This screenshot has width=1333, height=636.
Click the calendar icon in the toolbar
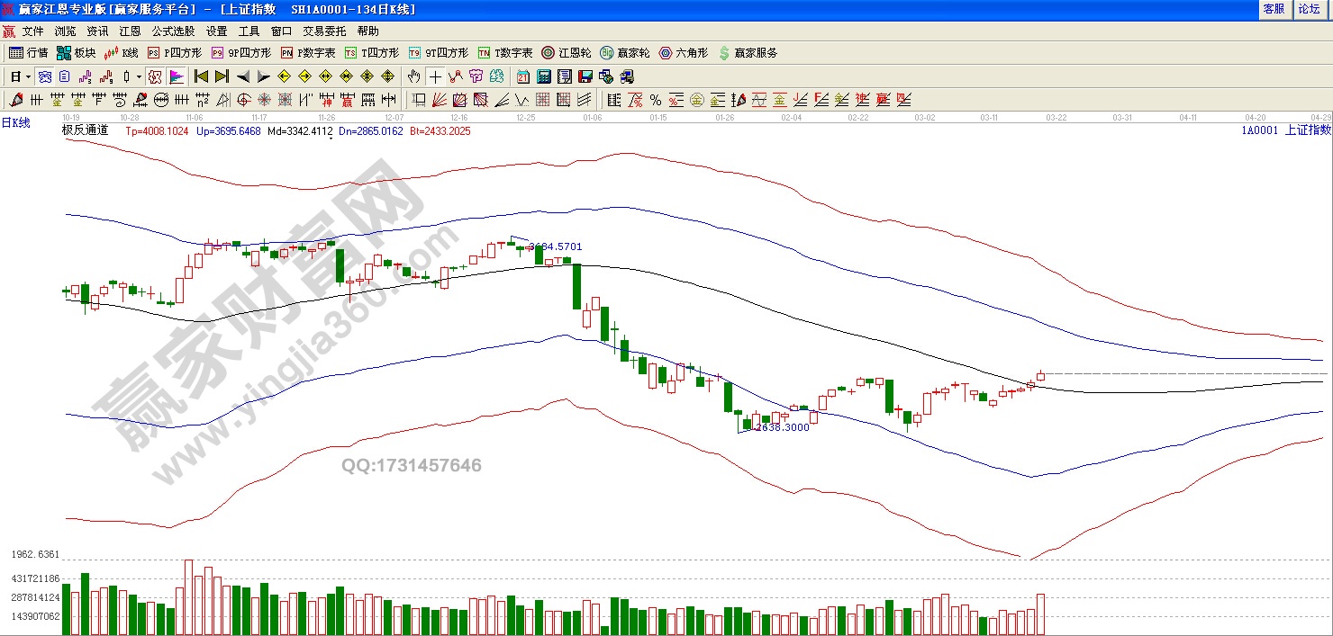coord(523,76)
